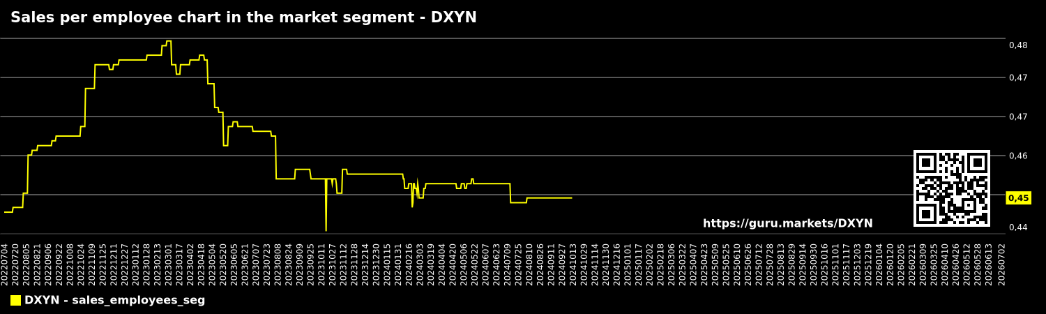Select x-axis date 20260205
Viewport: 1046px width, 314px height.
click(x=902, y=264)
